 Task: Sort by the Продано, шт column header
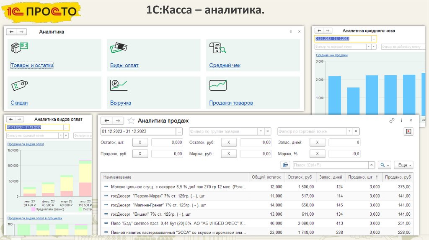click(x=363, y=177)
